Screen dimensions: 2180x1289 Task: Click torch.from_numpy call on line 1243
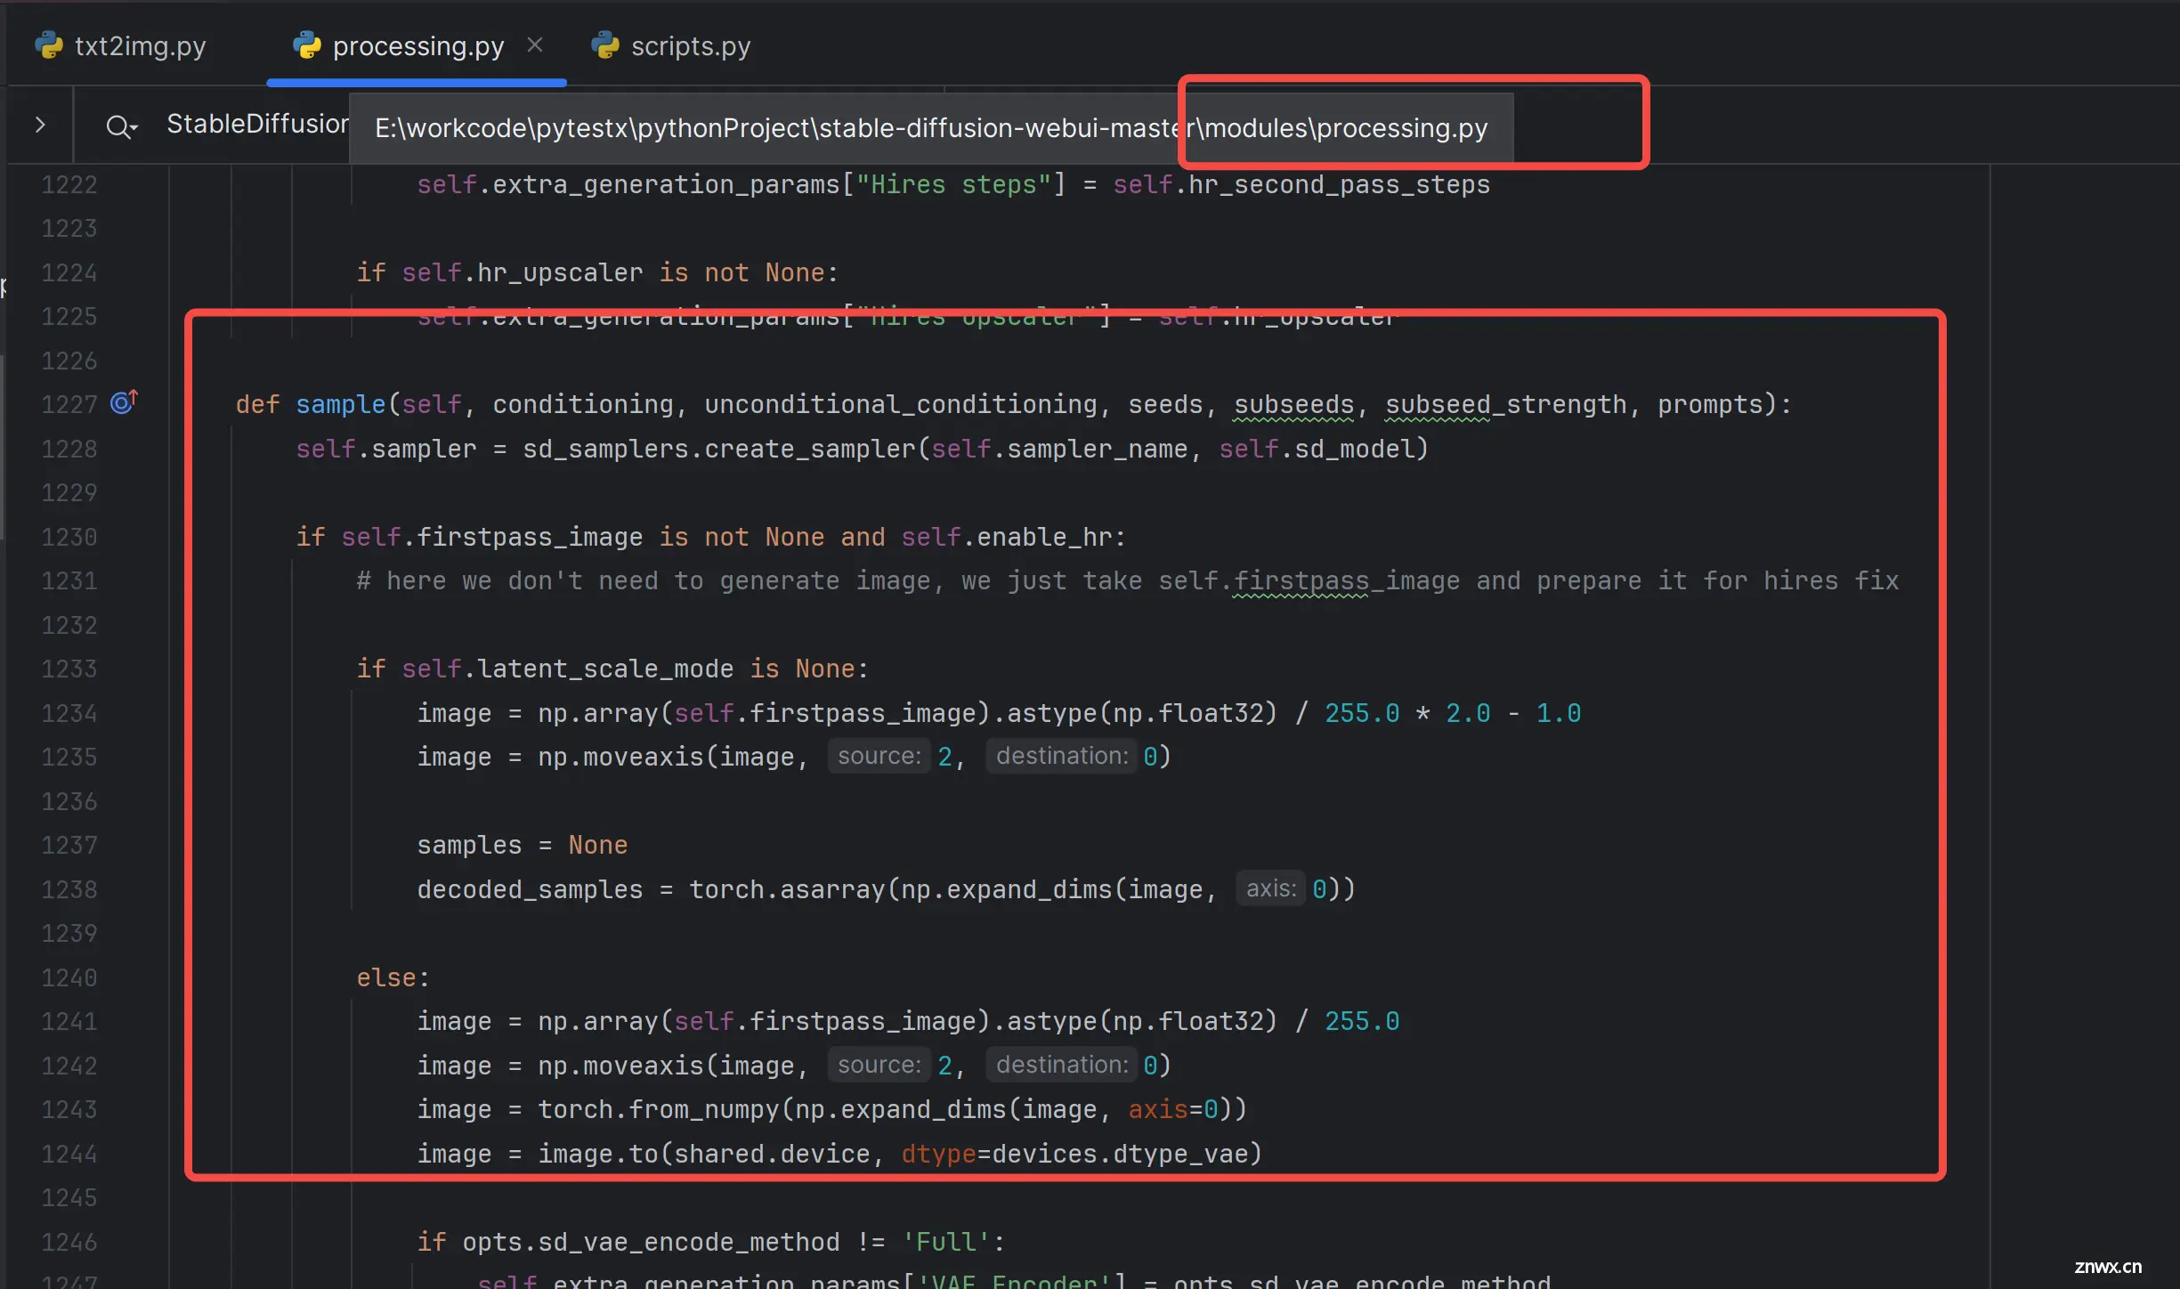pyautogui.click(x=658, y=1109)
